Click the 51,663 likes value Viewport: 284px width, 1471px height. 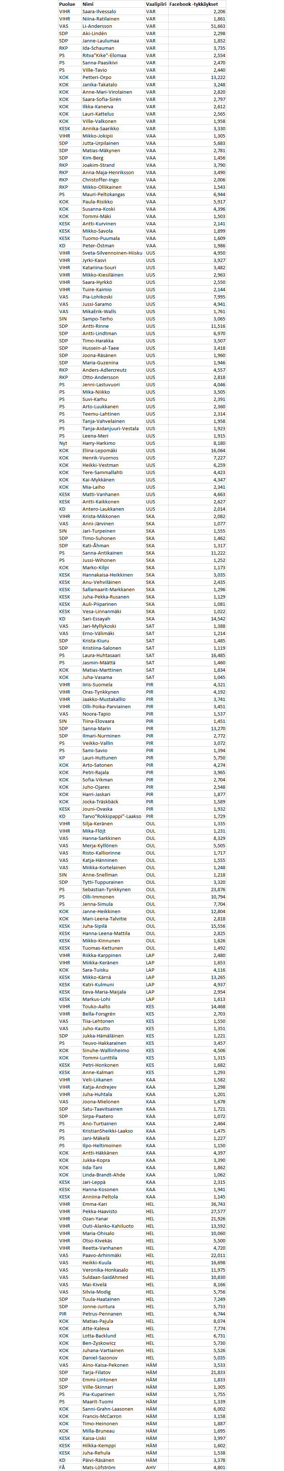tap(218, 26)
